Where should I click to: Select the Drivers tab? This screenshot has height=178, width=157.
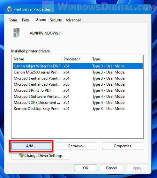[41, 19]
